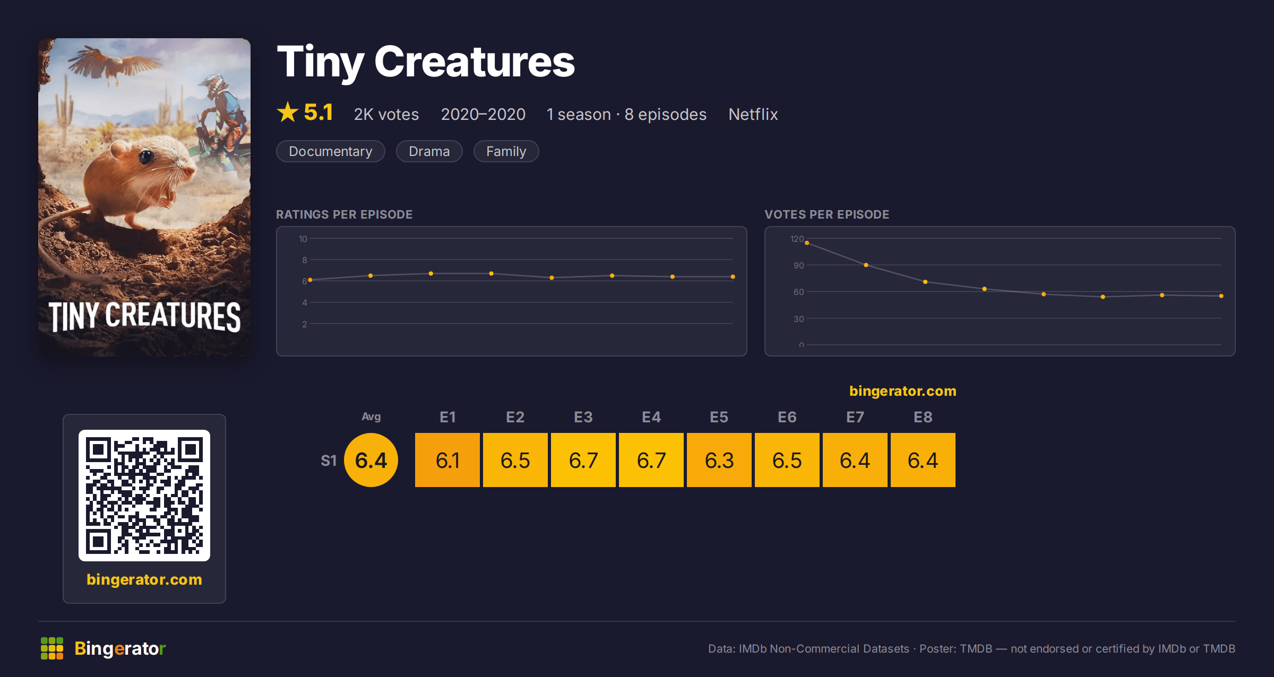Viewport: 1274px width, 677px height.
Task: Open the Tiny Creatures poster thumbnail
Action: [x=144, y=197]
